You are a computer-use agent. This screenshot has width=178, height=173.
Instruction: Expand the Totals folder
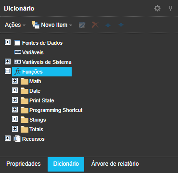15,129
